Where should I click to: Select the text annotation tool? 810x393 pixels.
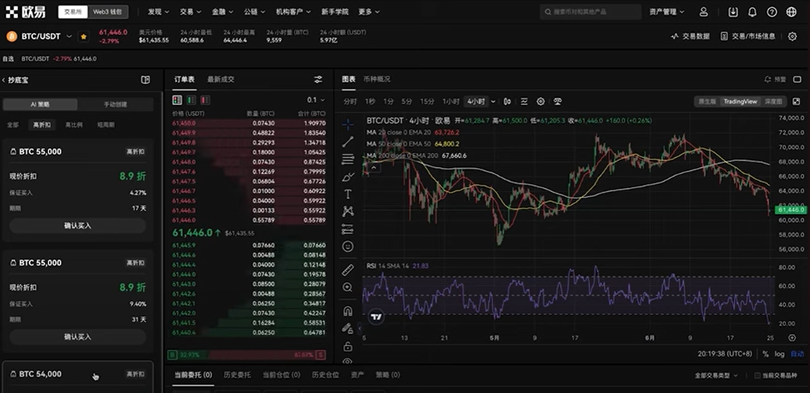coord(348,195)
